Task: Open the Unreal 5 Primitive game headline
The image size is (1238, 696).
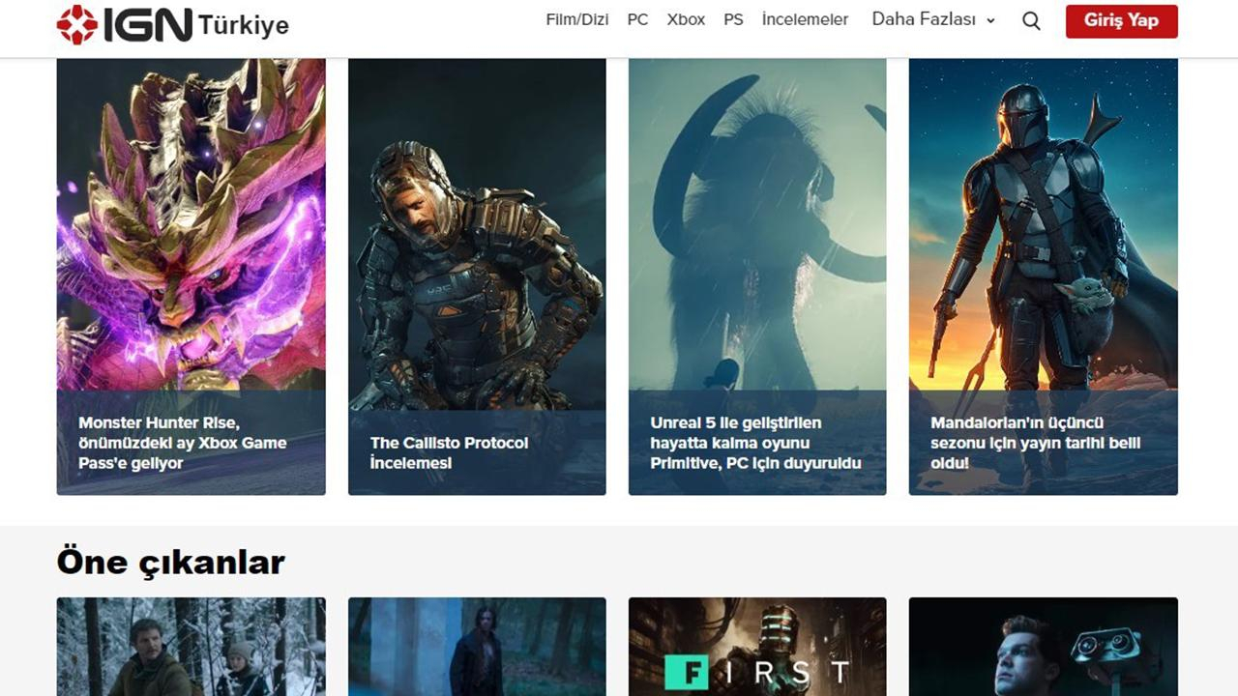Action: click(x=755, y=443)
